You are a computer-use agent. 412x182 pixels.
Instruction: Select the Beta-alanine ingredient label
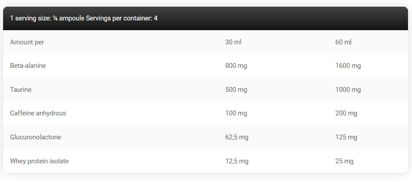click(x=28, y=66)
